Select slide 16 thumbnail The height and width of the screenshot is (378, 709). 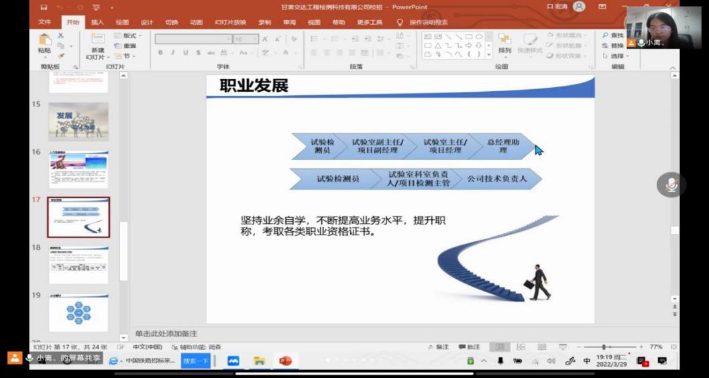[78, 170]
